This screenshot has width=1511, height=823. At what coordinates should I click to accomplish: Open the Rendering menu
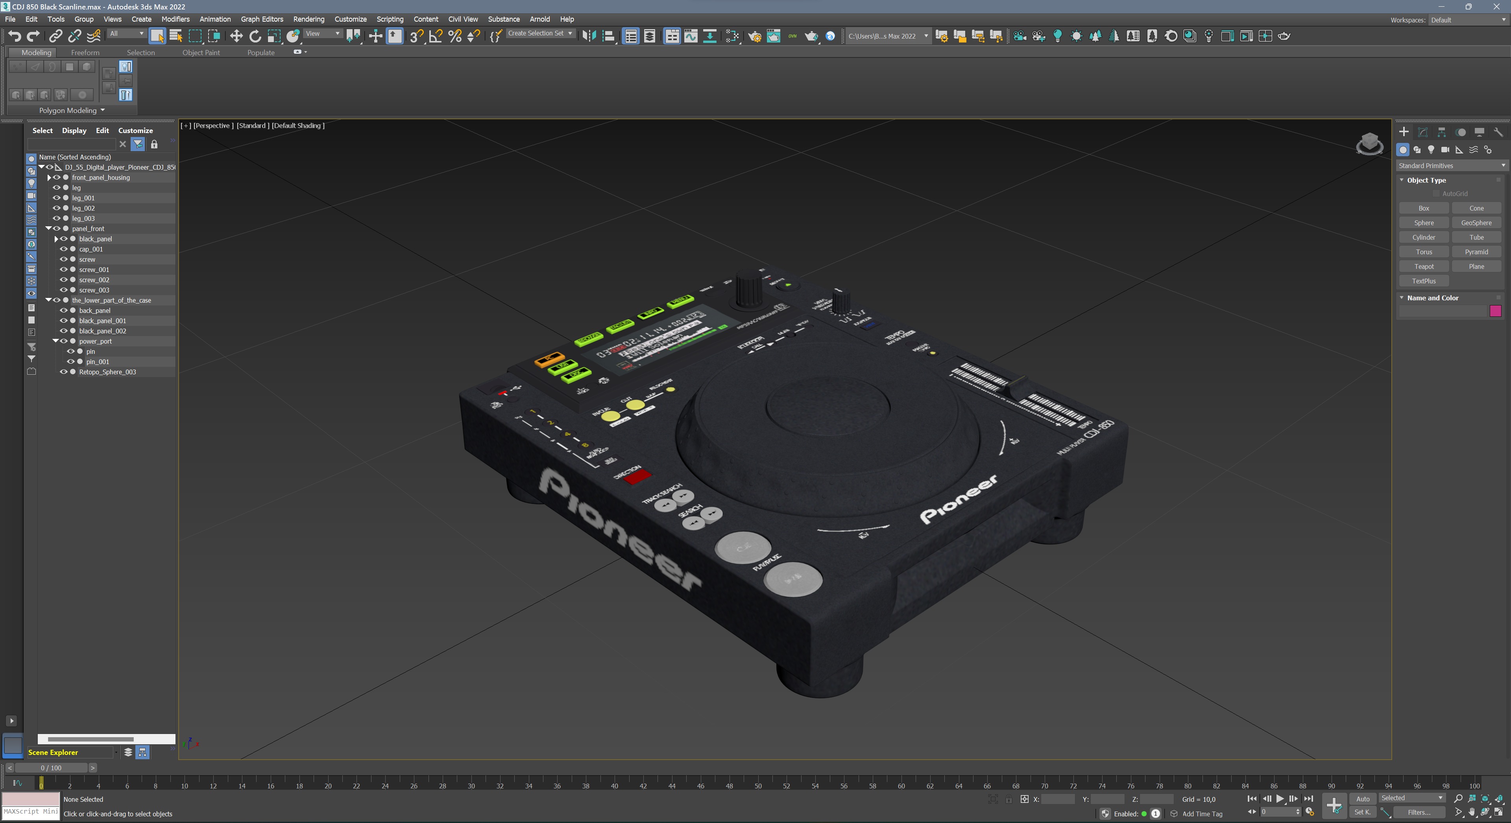[x=308, y=19]
